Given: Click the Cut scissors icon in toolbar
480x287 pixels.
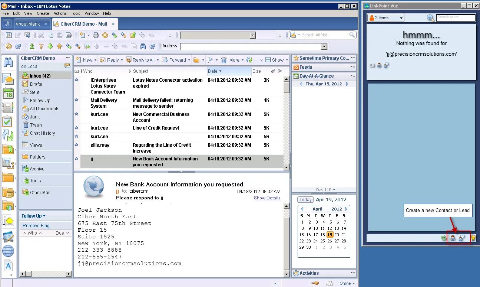Looking at the screenshot, I should pos(41,35).
